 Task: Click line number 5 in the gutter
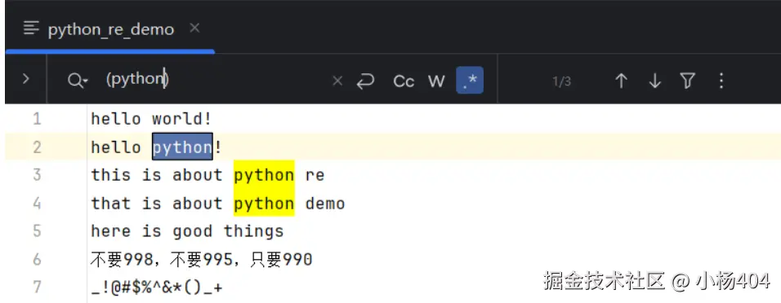[x=37, y=231]
